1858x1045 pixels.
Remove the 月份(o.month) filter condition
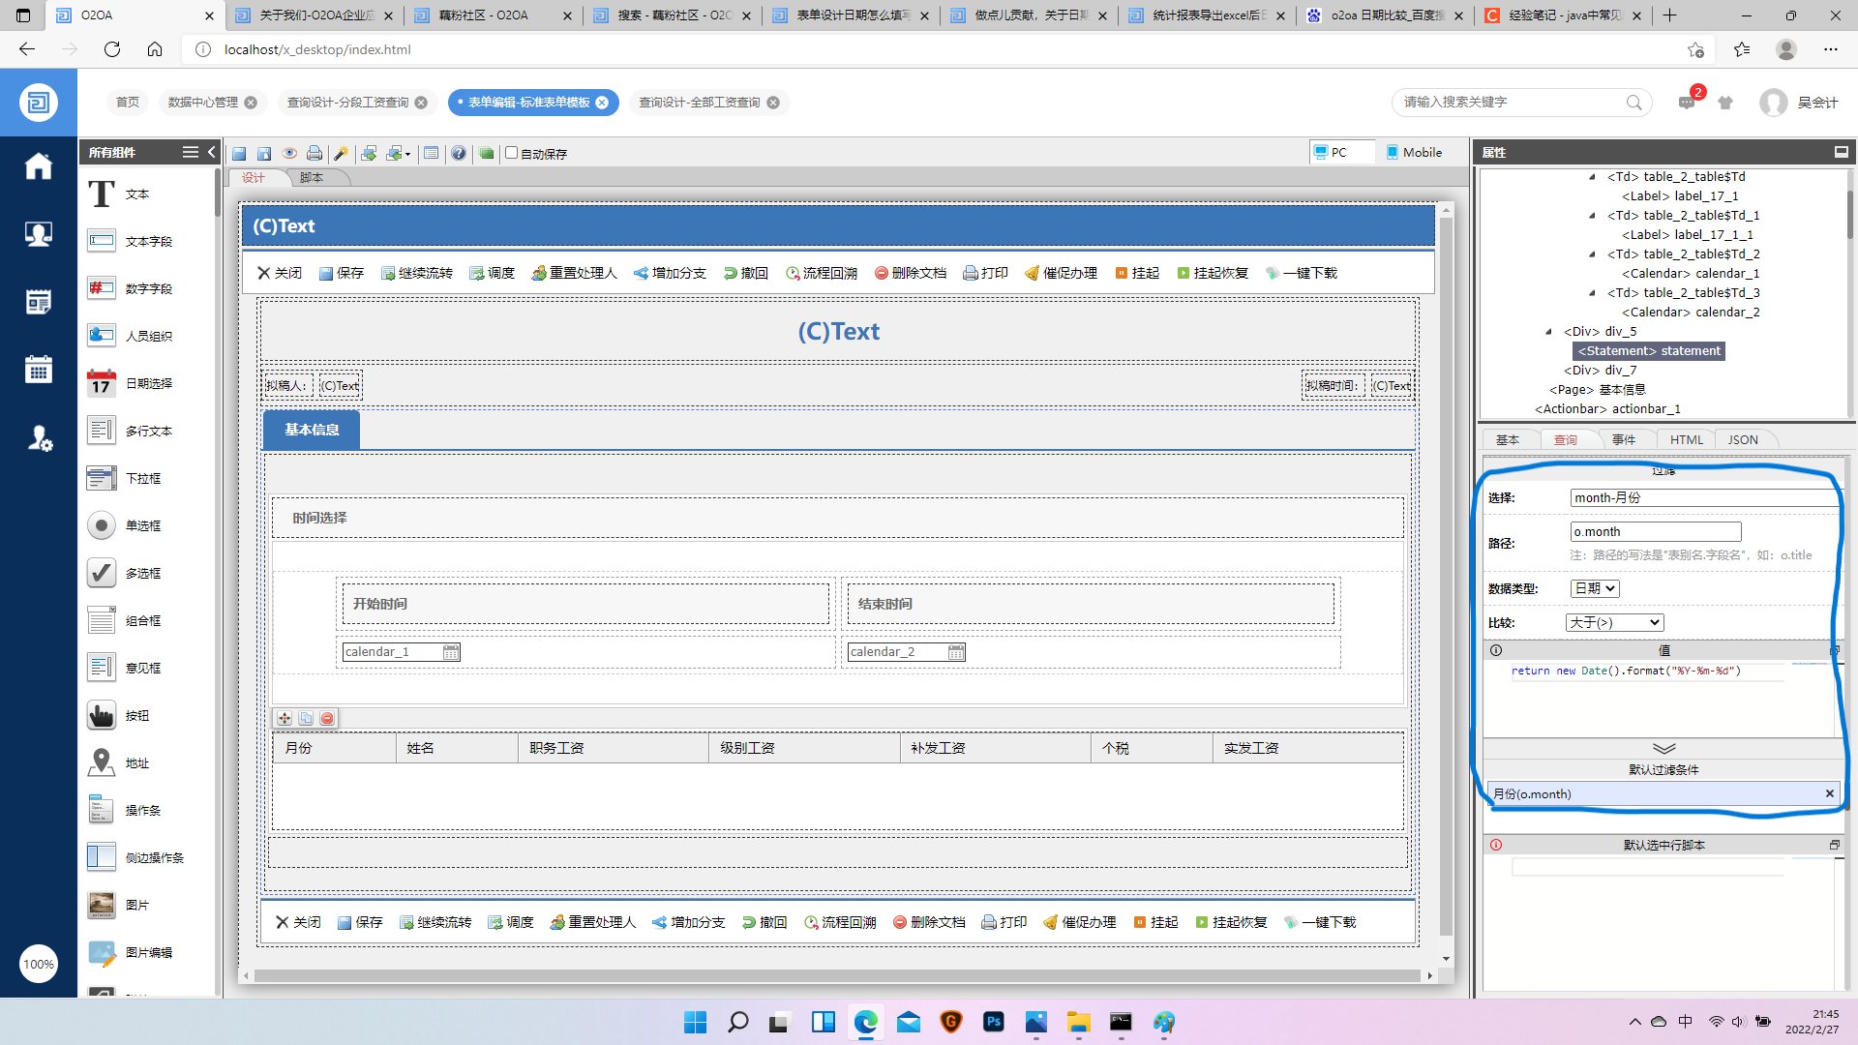(1829, 793)
